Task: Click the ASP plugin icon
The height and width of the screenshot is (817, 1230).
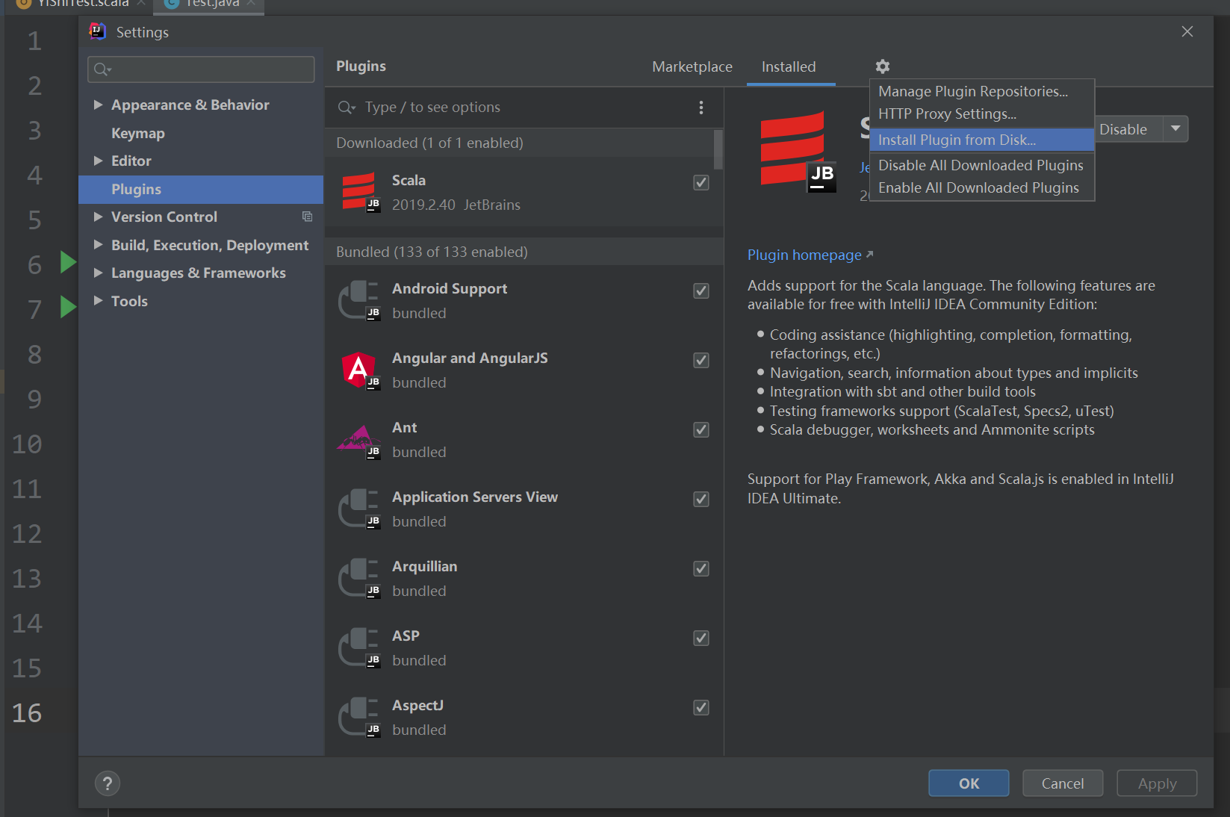Action: (x=360, y=648)
